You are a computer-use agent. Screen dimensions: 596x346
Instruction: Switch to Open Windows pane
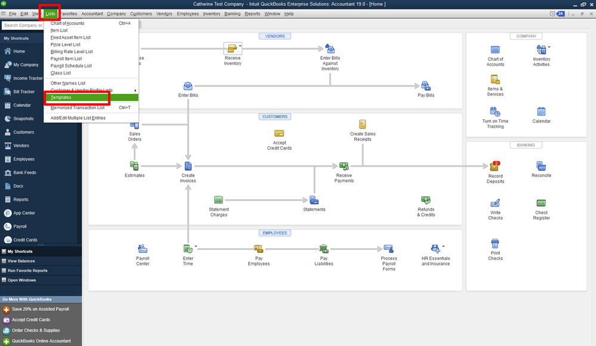point(41,280)
